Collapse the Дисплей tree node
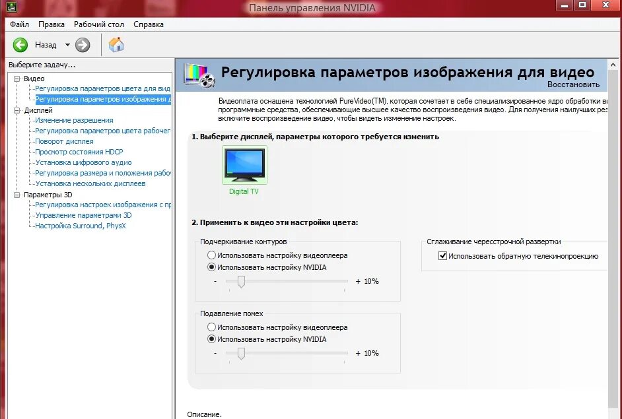622x419 pixels. pyautogui.click(x=17, y=110)
